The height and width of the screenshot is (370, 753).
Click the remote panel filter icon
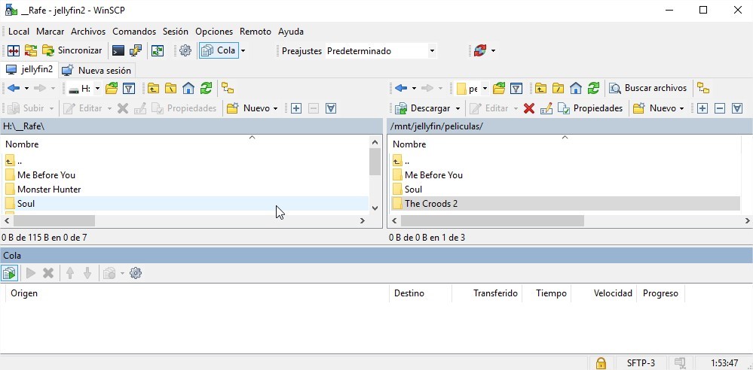tap(516, 88)
